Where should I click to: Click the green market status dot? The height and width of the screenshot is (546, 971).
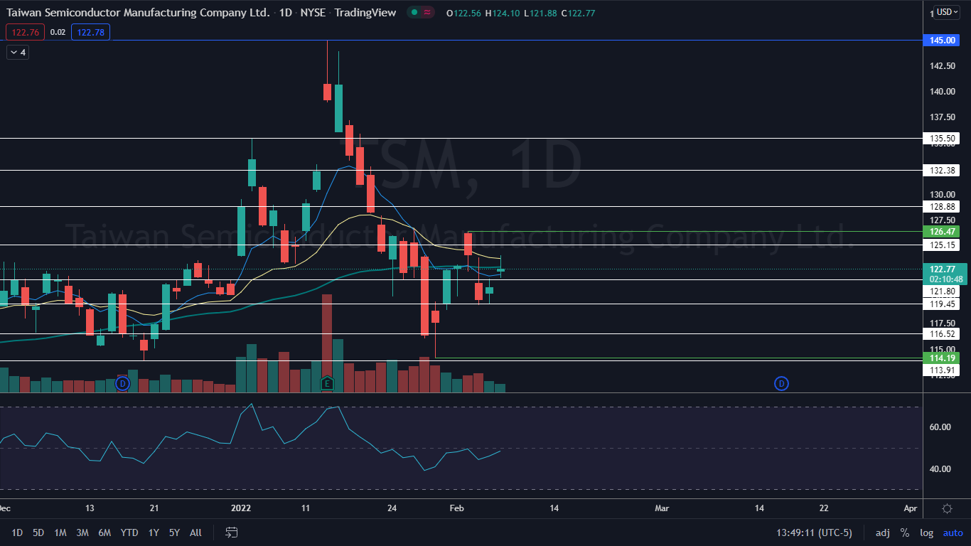[414, 13]
